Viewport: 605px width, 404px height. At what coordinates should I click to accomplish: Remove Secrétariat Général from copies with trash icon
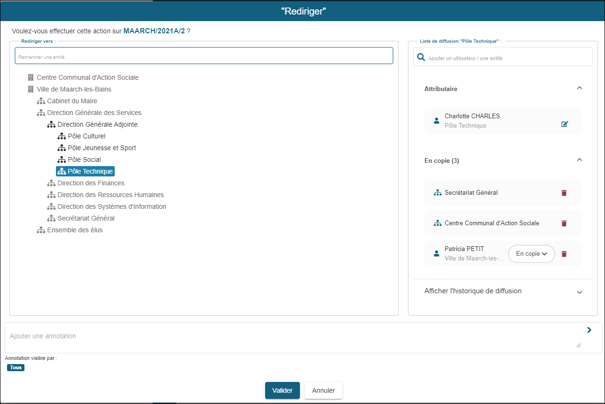[564, 193]
